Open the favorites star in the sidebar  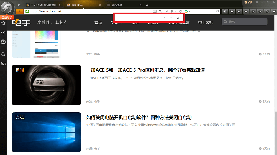tap(3, 23)
